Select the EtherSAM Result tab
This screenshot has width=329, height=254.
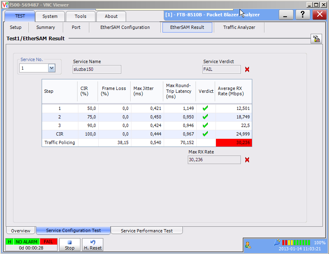point(187,27)
